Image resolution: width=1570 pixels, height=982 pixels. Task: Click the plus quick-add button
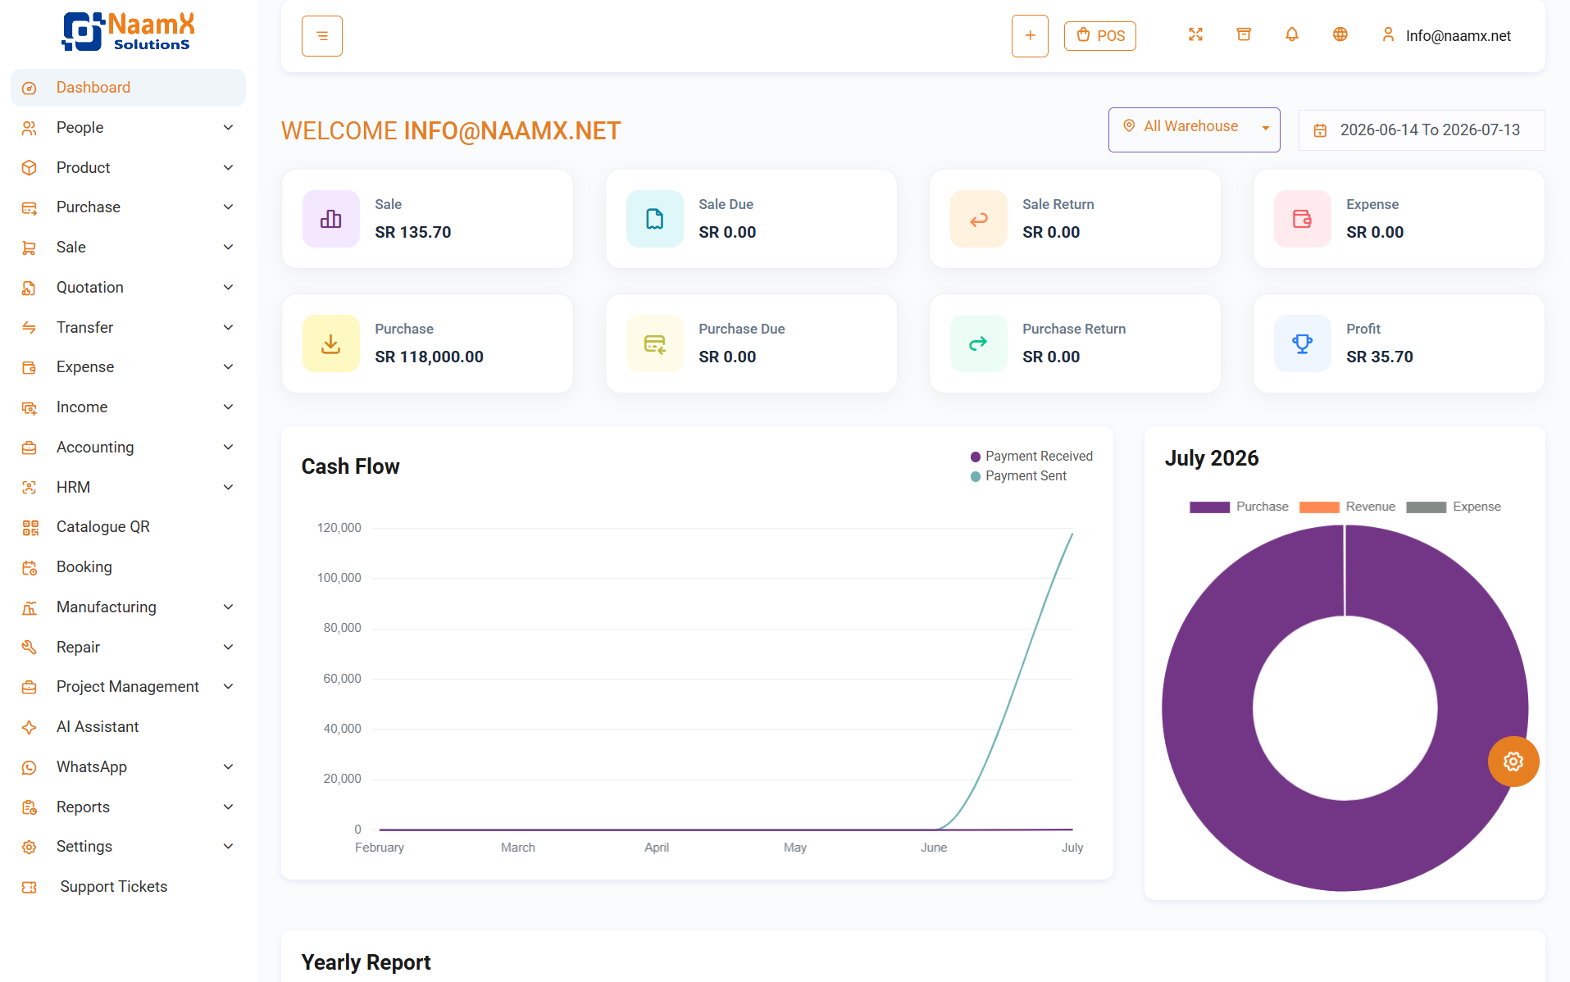(1030, 36)
